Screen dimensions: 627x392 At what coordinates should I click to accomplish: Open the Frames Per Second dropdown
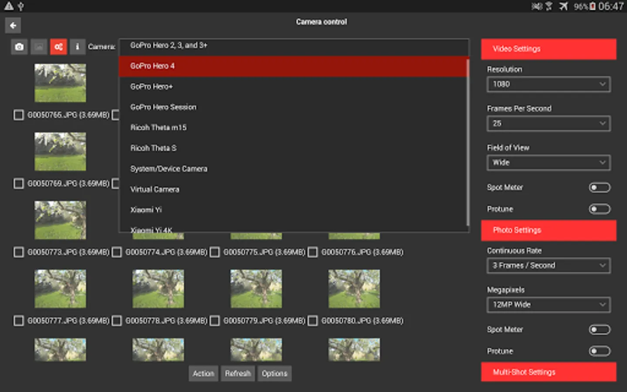pyautogui.click(x=549, y=123)
